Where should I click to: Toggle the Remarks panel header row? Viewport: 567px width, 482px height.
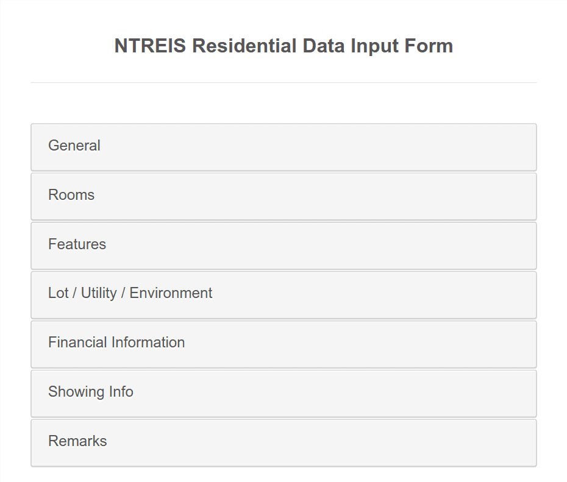tap(283, 442)
